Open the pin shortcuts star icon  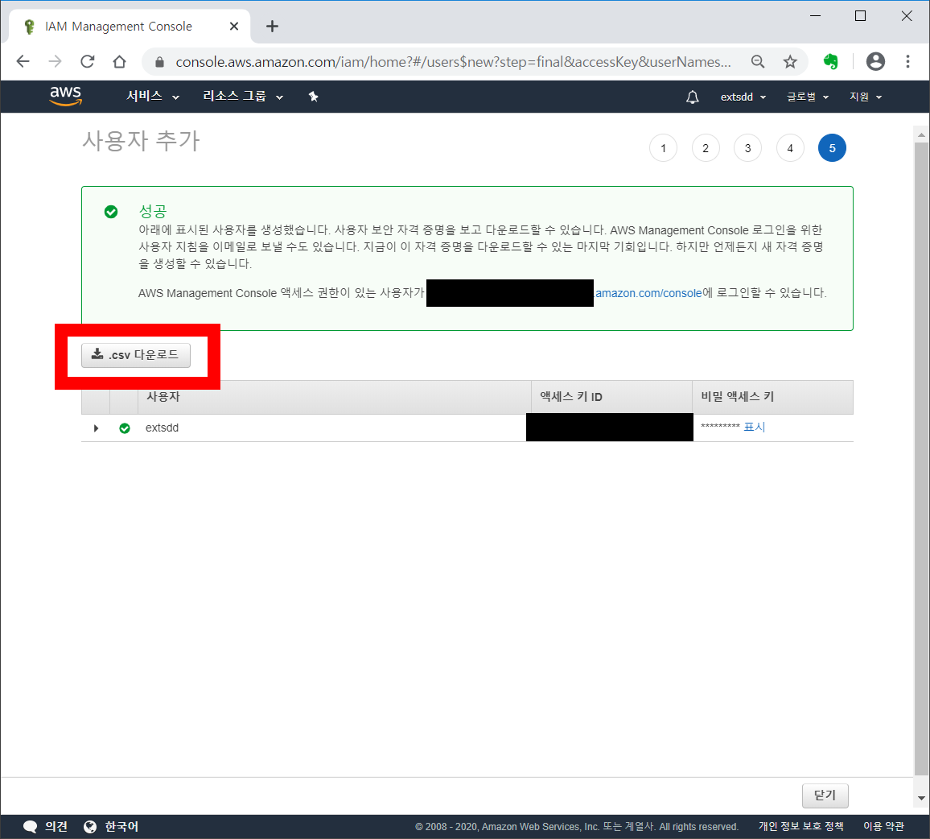pyautogui.click(x=313, y=96)
